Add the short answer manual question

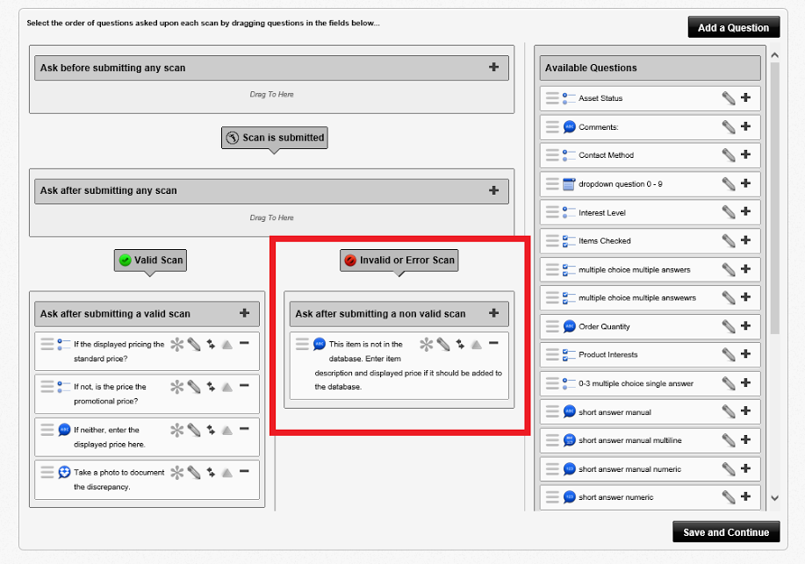pos(746,411)
